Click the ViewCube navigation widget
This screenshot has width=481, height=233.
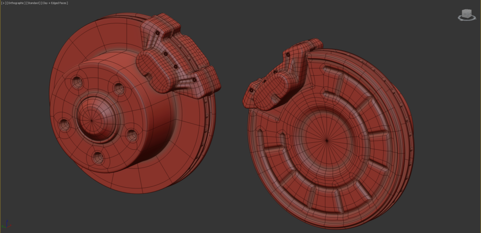(466, 15)
